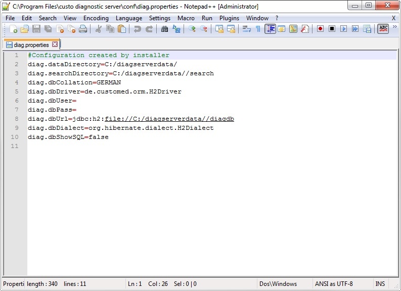This screenshot has height=291, width=401.
Task: Close the current document via toolbar icon
Action: coord(60,29)
